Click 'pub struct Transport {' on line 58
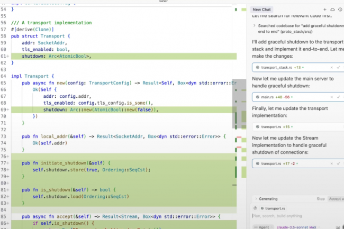 (41, 36)
